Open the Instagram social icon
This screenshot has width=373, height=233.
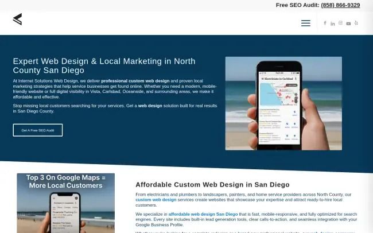[340, 23]
